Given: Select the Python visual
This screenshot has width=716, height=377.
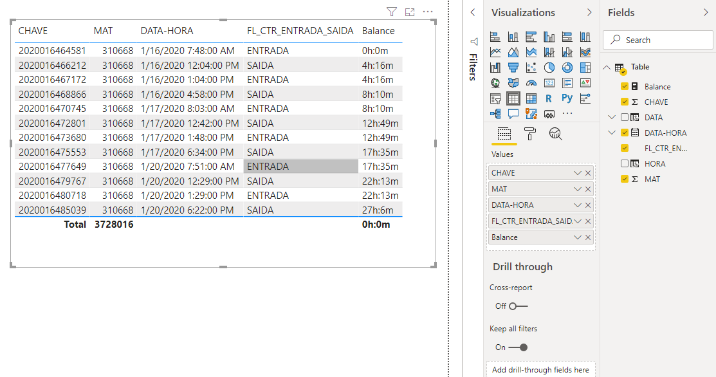Looking at the screenshot, I should pyautogui.click(x=567, y=98).
